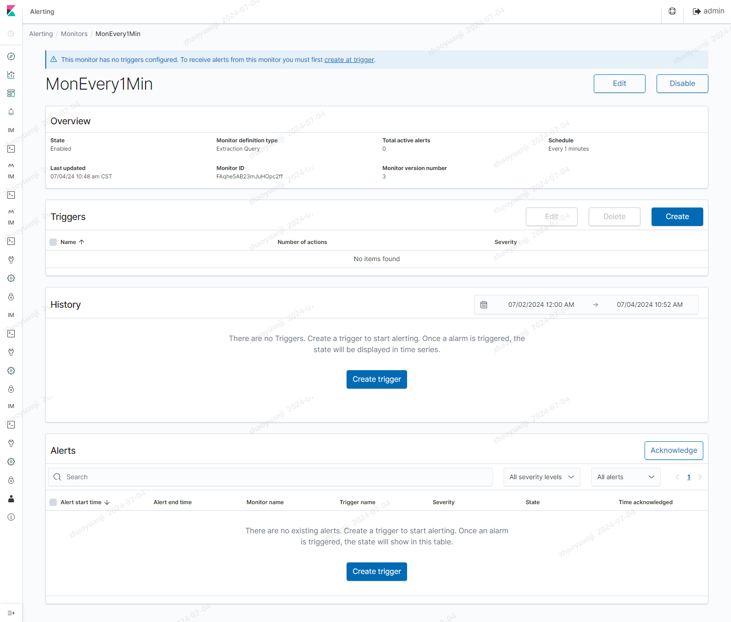This screenshot has height=622, width=731.
Task: Click the Enabled state value
Action: [x=61, y=149]
